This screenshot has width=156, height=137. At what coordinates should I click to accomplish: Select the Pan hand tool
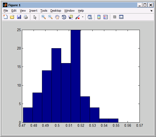pos(57,17)
